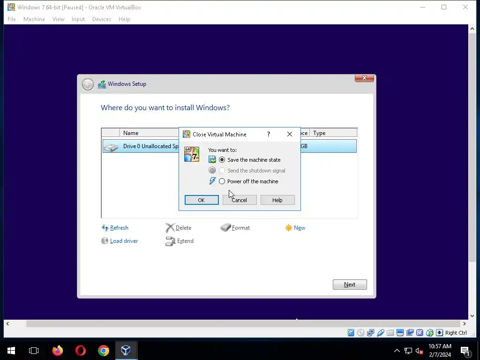Click the horizontal scrollbar right arrow
Viewport: 480px width, 360px height.
click(465, 323)
